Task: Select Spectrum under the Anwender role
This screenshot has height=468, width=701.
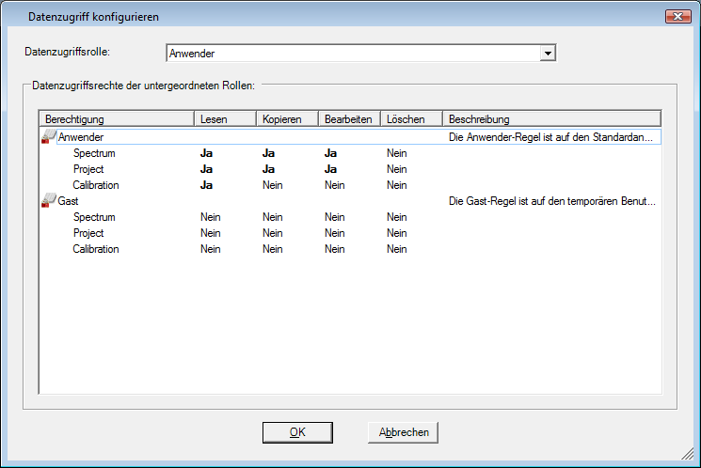Action: click(94, 153)
